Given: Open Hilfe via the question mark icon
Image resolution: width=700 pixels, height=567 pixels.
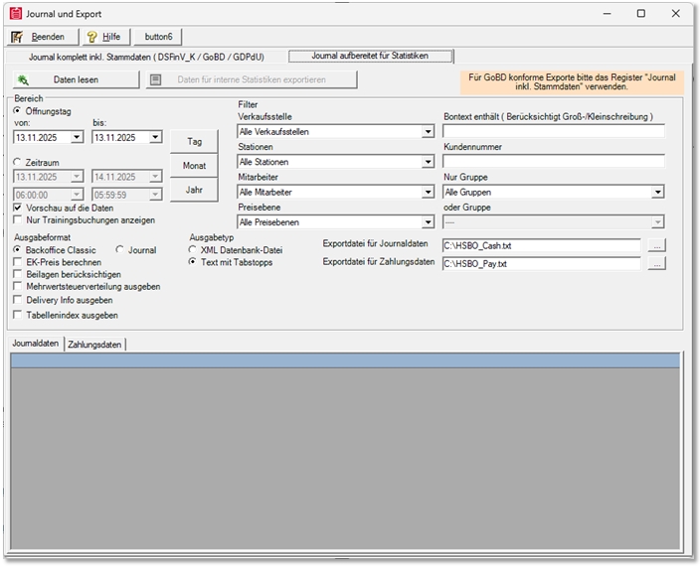Looking at the screenshot, I should click(x=91, y=37).
